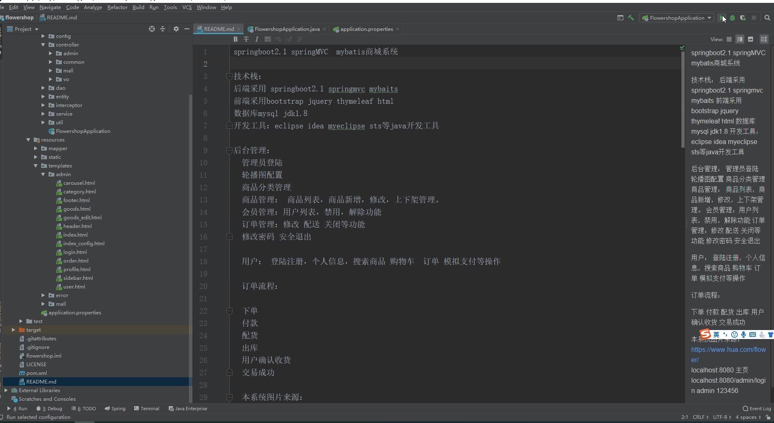Activate Sogou voice input microphone
The width and height of the screenshot is (774, 423).
coord(744,335)
